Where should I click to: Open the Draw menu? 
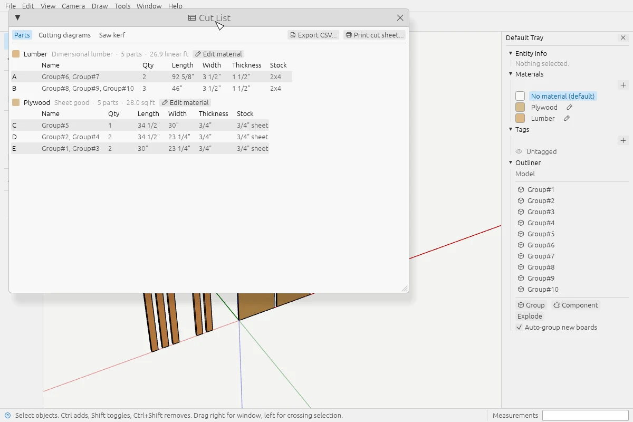100,6
